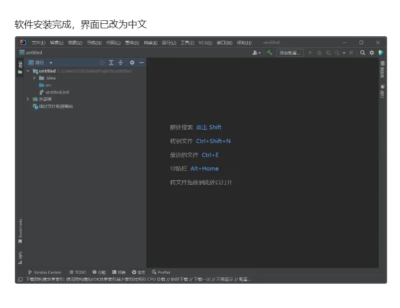Screen dimensions: 400x308
Task: Click collapse-all icon in 项目 panel
Action: pos(121,63)
